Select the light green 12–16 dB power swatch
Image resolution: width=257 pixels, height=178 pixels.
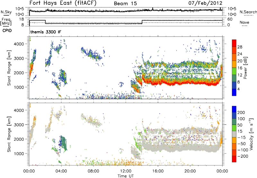click(234, 71)
